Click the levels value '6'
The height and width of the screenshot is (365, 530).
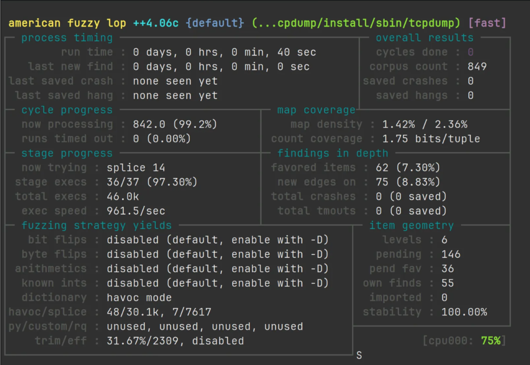[x=444, y=240]
